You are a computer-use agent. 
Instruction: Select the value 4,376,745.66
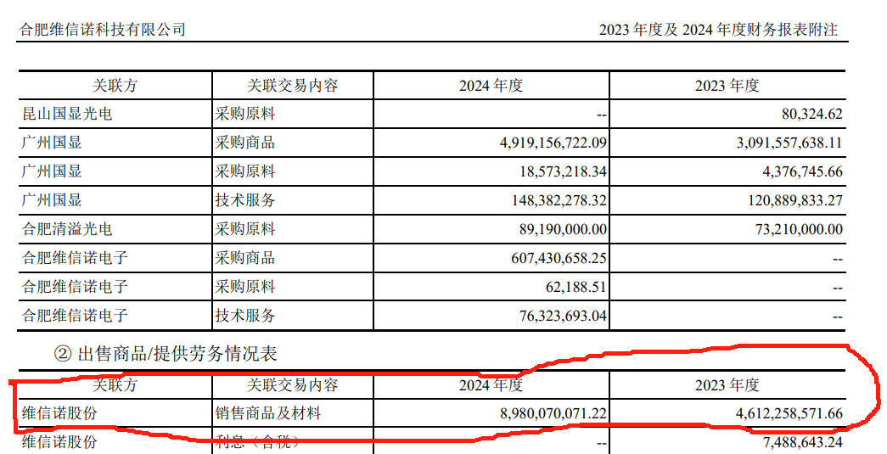[x=803, y=171]
